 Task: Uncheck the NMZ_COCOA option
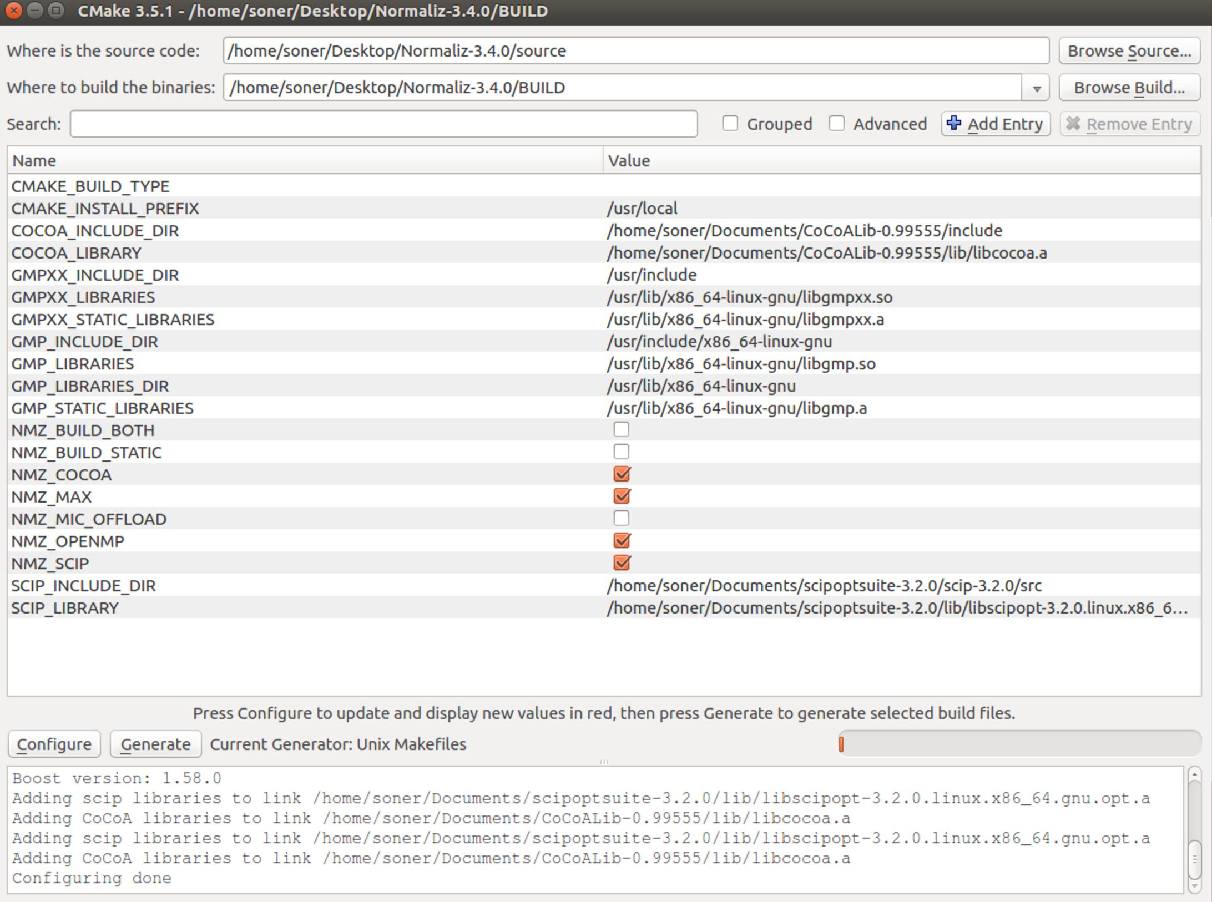[x=621, y=474]
